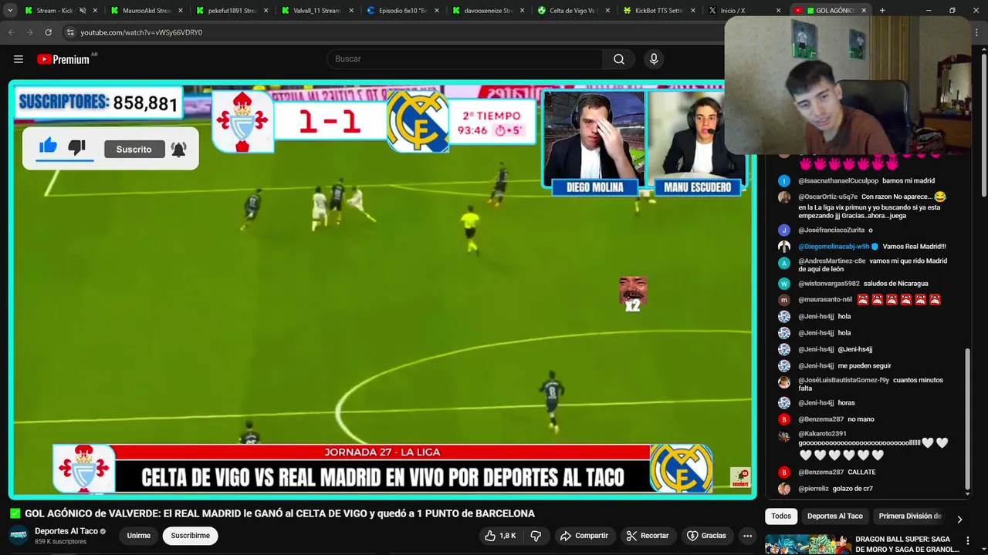Open @wistonvargas5982 chat avatar

784,284
